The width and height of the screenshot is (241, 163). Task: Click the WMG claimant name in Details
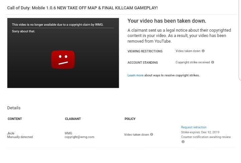68,133
